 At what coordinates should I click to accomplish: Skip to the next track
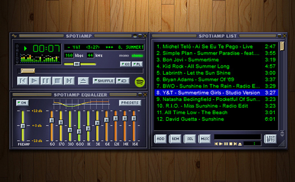69,81
